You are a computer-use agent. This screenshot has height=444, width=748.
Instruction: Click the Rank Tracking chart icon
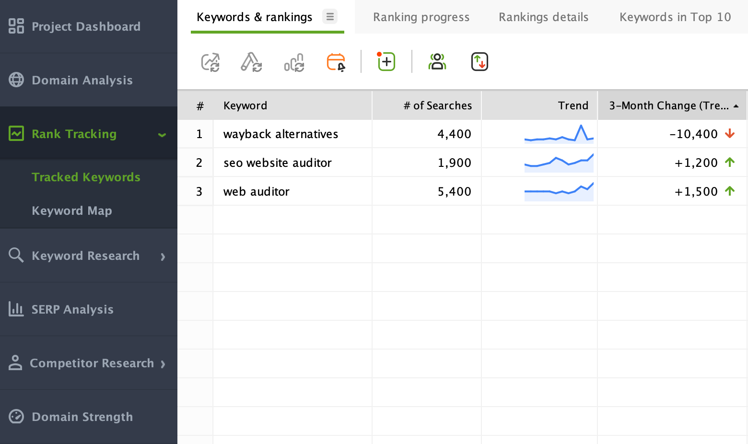tap(16, 133)
